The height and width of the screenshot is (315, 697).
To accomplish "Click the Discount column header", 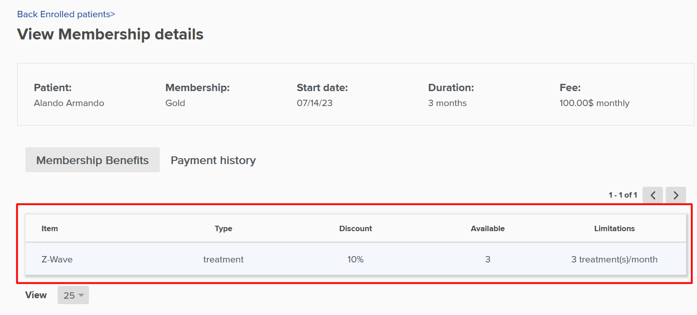I will coord(355,228).
